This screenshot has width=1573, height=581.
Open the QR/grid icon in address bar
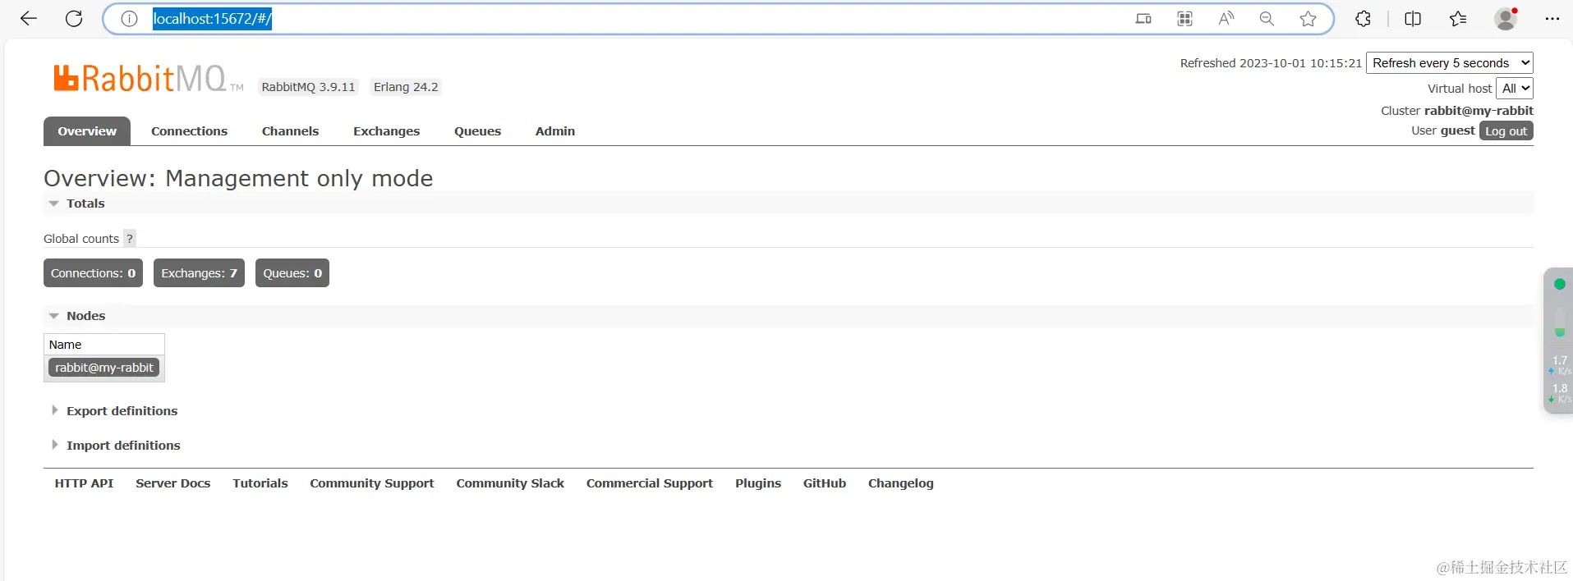tap(1184, 19)
